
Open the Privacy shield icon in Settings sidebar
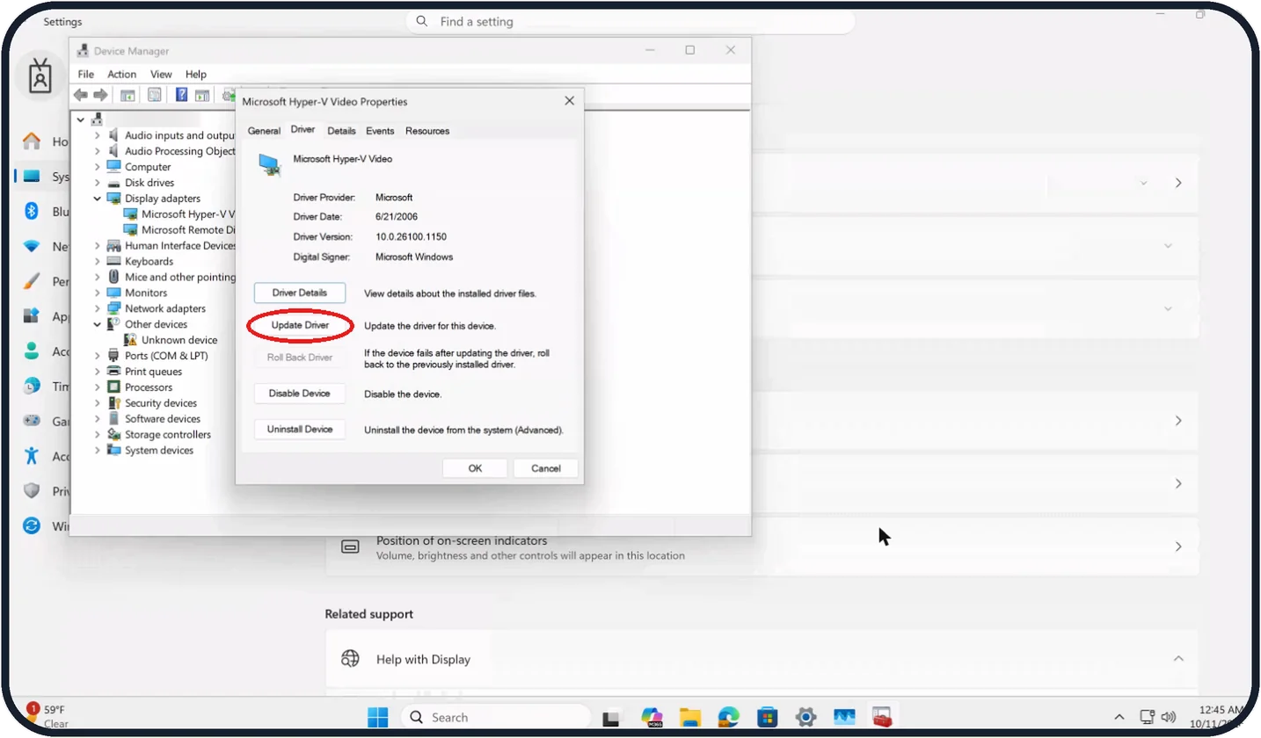(x=32, y=491)
